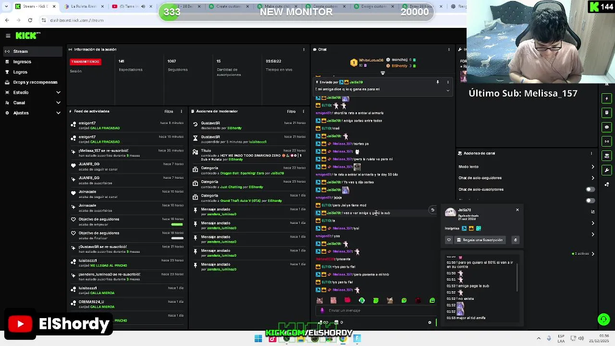Open browser tab search dropdown
615x346 pixels.
6,7
